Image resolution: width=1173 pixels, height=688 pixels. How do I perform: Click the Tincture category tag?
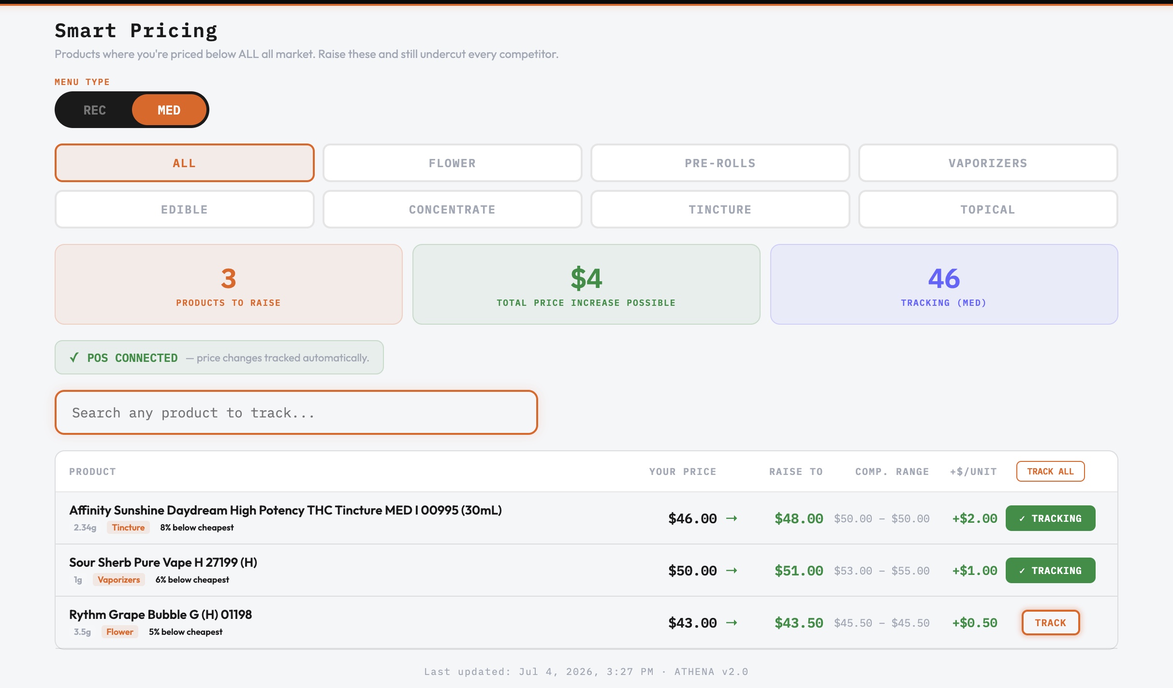coord(128,528)
